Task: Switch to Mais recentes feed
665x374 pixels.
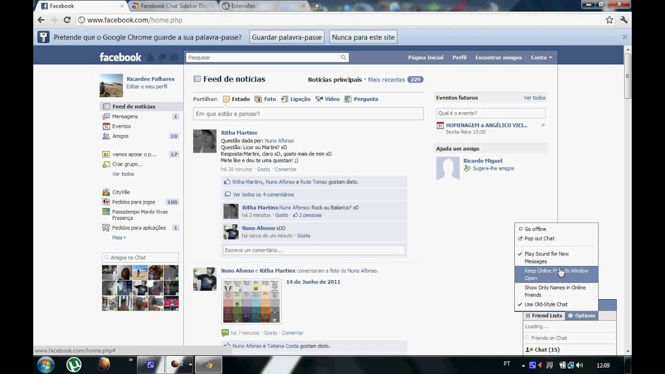Action: coord(387,79)
